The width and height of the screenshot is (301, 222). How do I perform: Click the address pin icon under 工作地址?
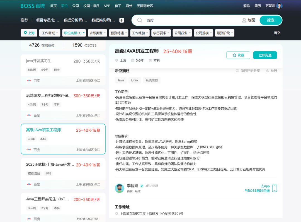pyautogui.click(x=116, y=214)
